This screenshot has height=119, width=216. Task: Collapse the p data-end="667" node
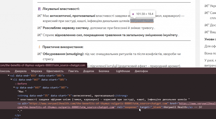[x=14, y=87]
